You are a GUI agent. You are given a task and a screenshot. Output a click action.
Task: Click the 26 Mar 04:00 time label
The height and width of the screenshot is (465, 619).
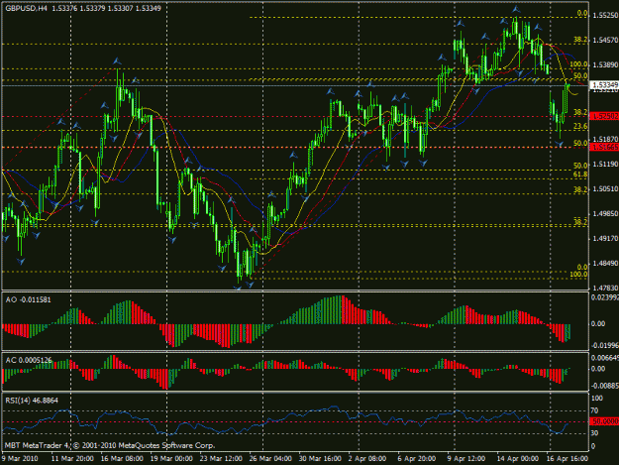tap(270, 458)
